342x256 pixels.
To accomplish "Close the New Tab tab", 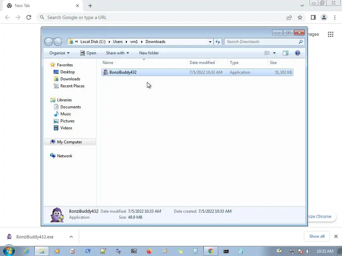I will point(77,6).
